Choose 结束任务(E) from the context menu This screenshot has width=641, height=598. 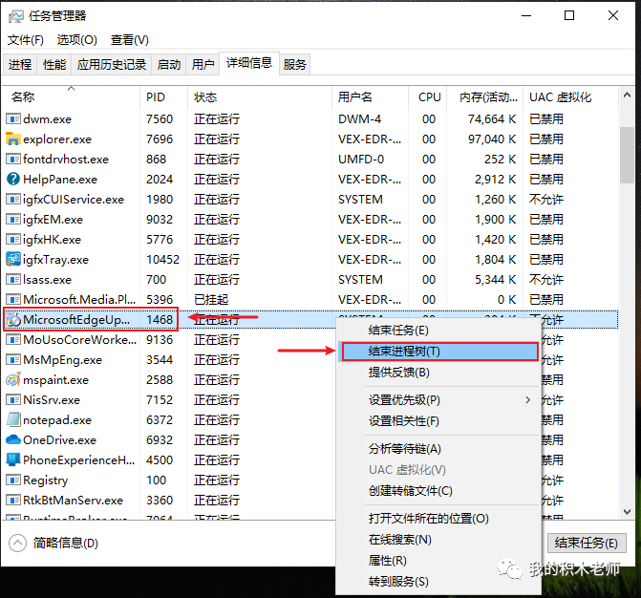coord(438,331)
